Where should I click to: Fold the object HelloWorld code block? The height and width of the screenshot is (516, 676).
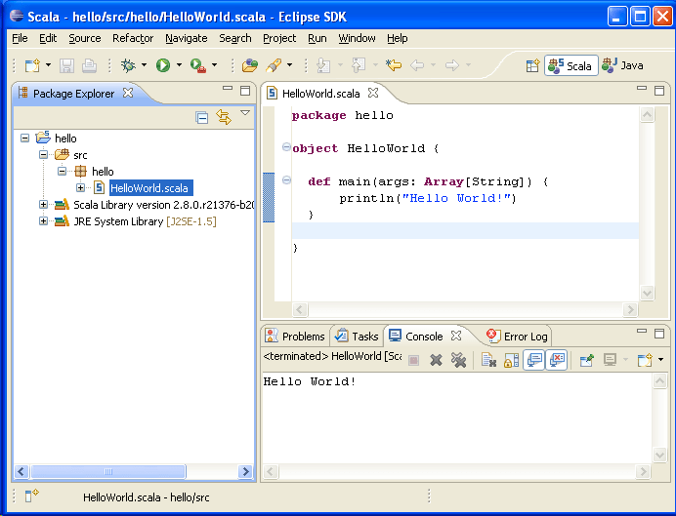286,147
